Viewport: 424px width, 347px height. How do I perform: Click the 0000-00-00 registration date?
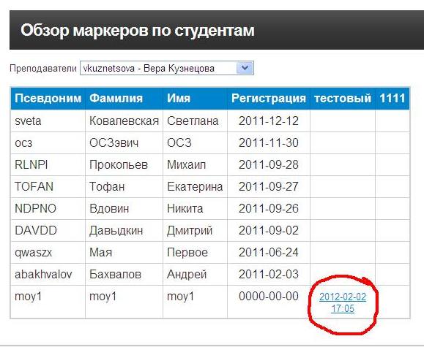coord(269,297)
